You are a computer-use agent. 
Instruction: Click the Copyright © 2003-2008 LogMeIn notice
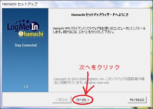tap(99, 81)
